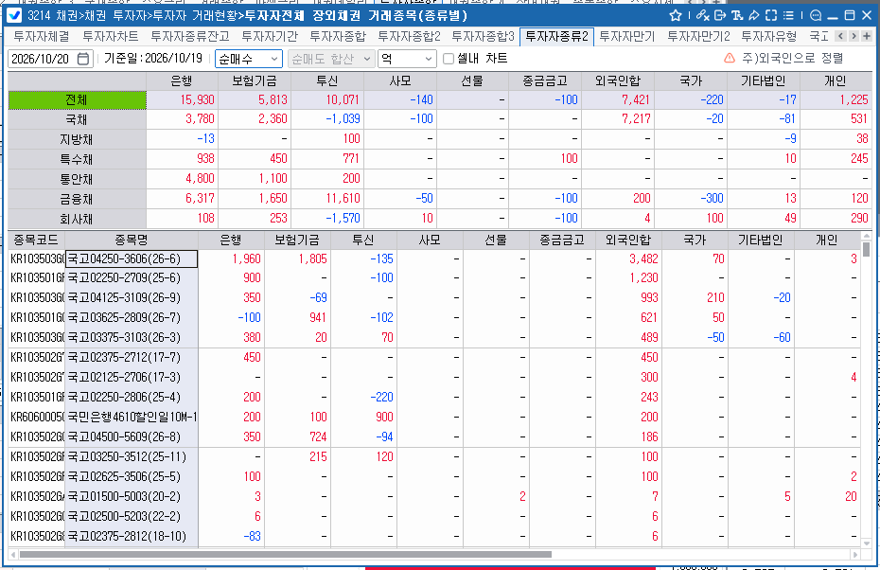Open the 투자자만기 tab
The height and width of the screenshot is (570, 880).
coord(627,37)
